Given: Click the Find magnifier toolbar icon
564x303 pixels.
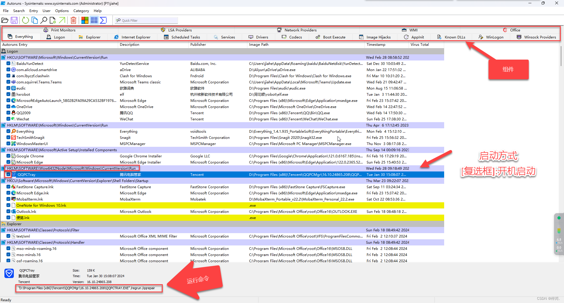Looking at the screenshot, I should point(44,20).
